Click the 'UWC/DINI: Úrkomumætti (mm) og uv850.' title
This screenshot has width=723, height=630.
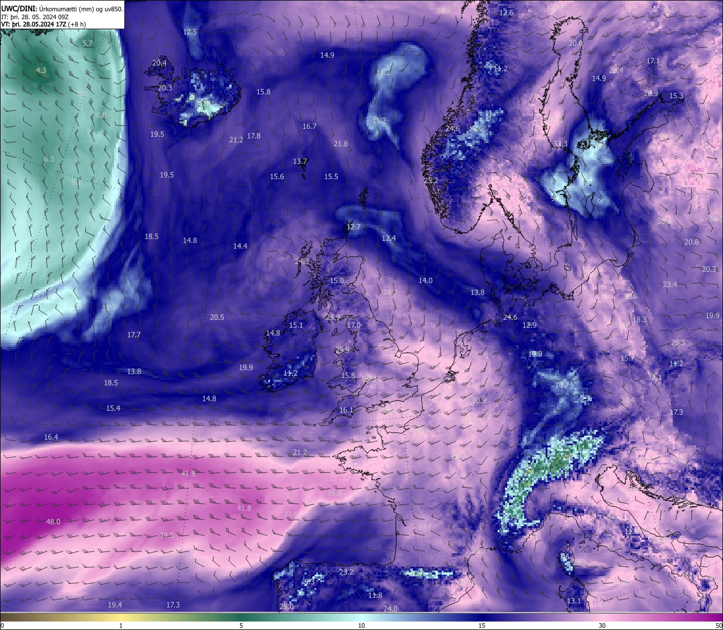pos(62,9)
